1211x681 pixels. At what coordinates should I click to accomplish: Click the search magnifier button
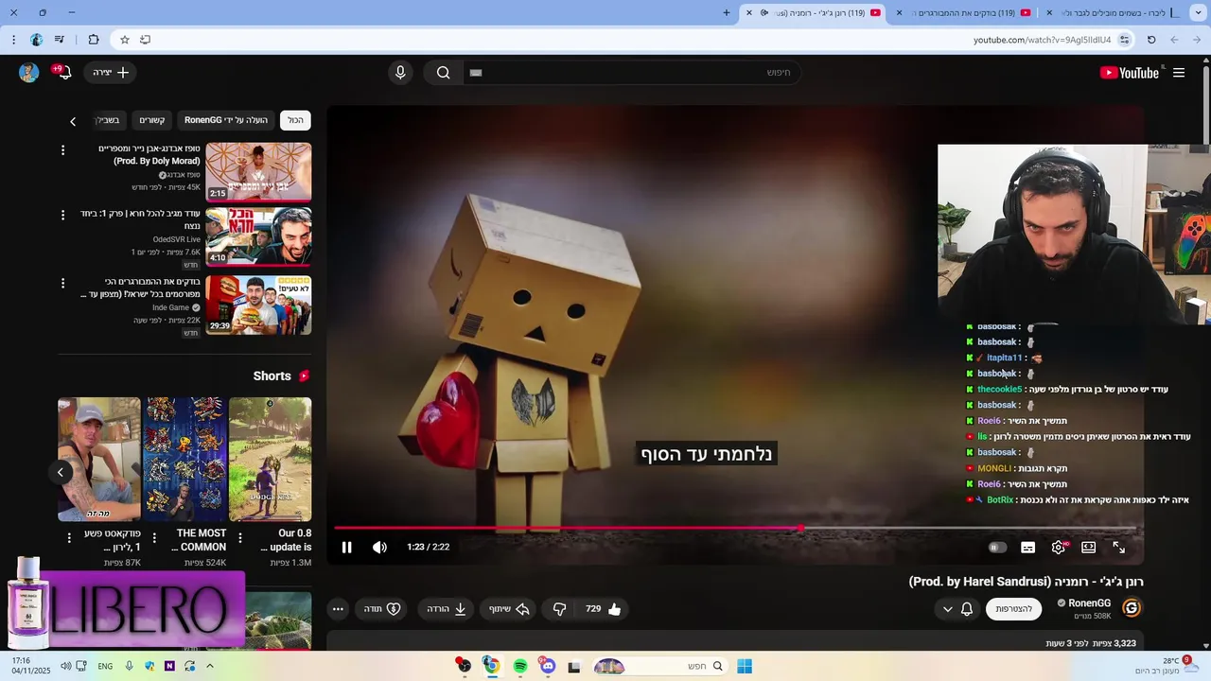pyautogui.click(x=443, y=73)
